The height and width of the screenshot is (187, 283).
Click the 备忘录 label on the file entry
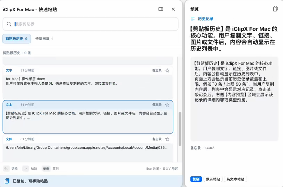tap(157, 139)
